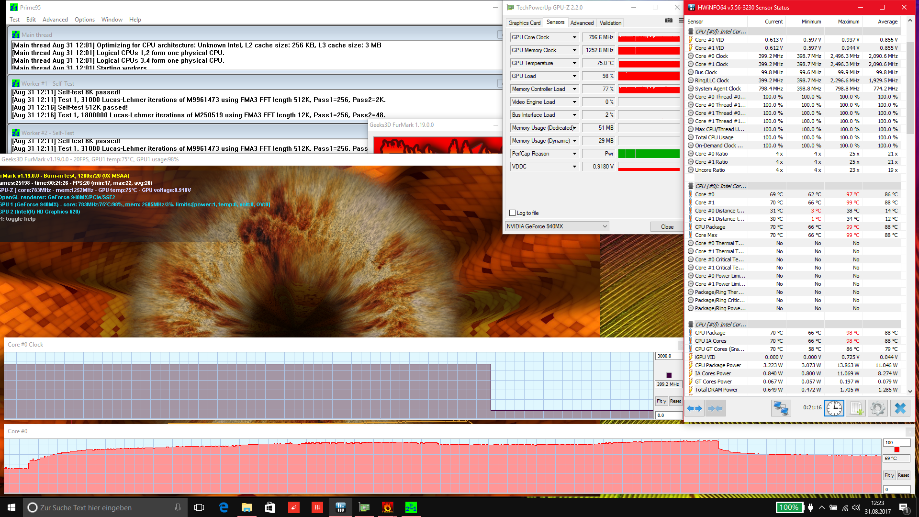
Task: Click the 3000.0 max value field
Action: pos(669,356)
